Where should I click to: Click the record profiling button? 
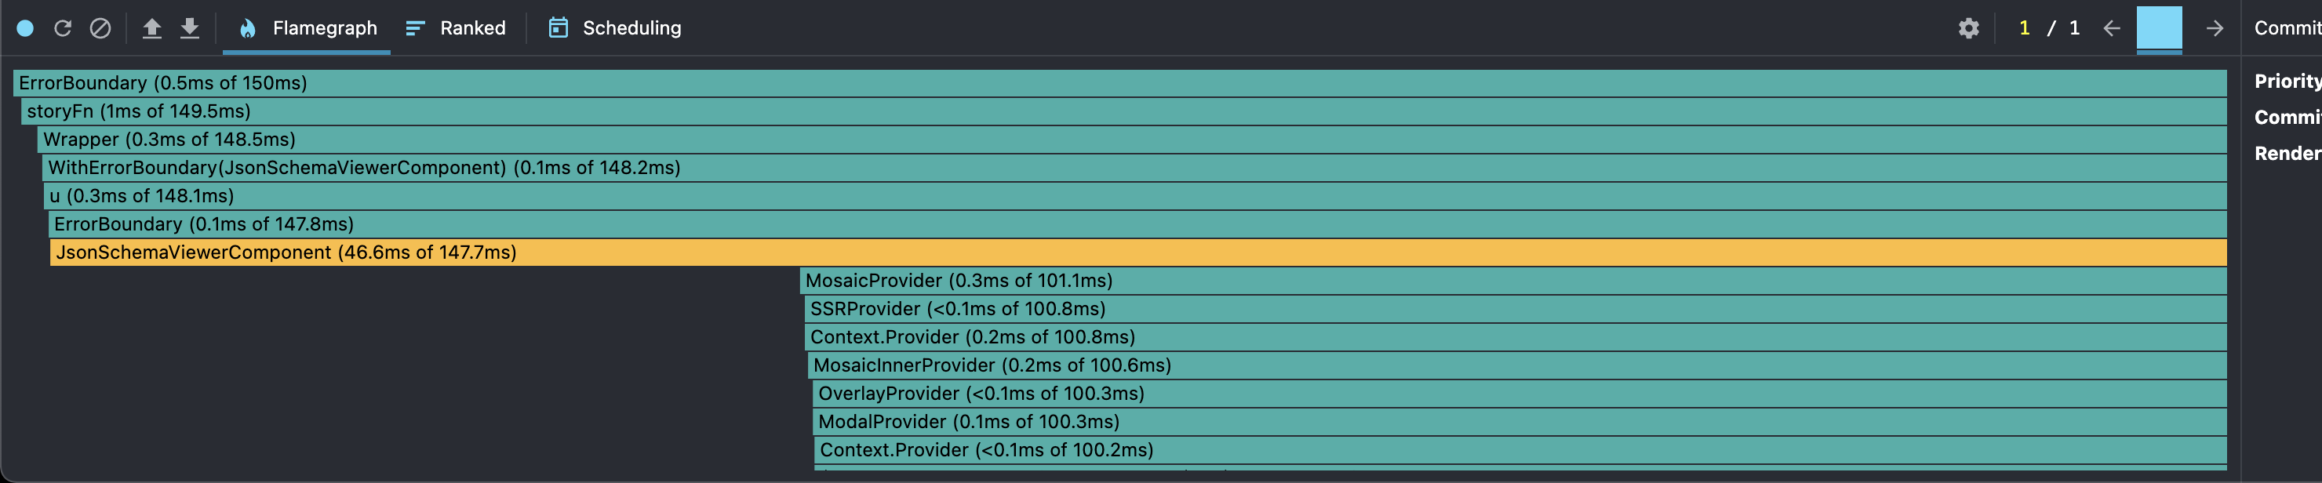(25, 28)
